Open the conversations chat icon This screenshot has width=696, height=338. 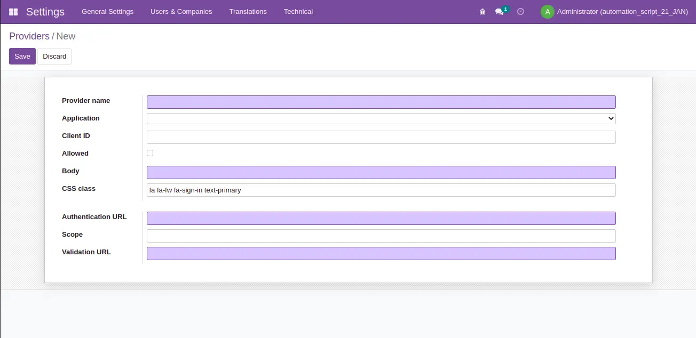(x=500, y=12)
